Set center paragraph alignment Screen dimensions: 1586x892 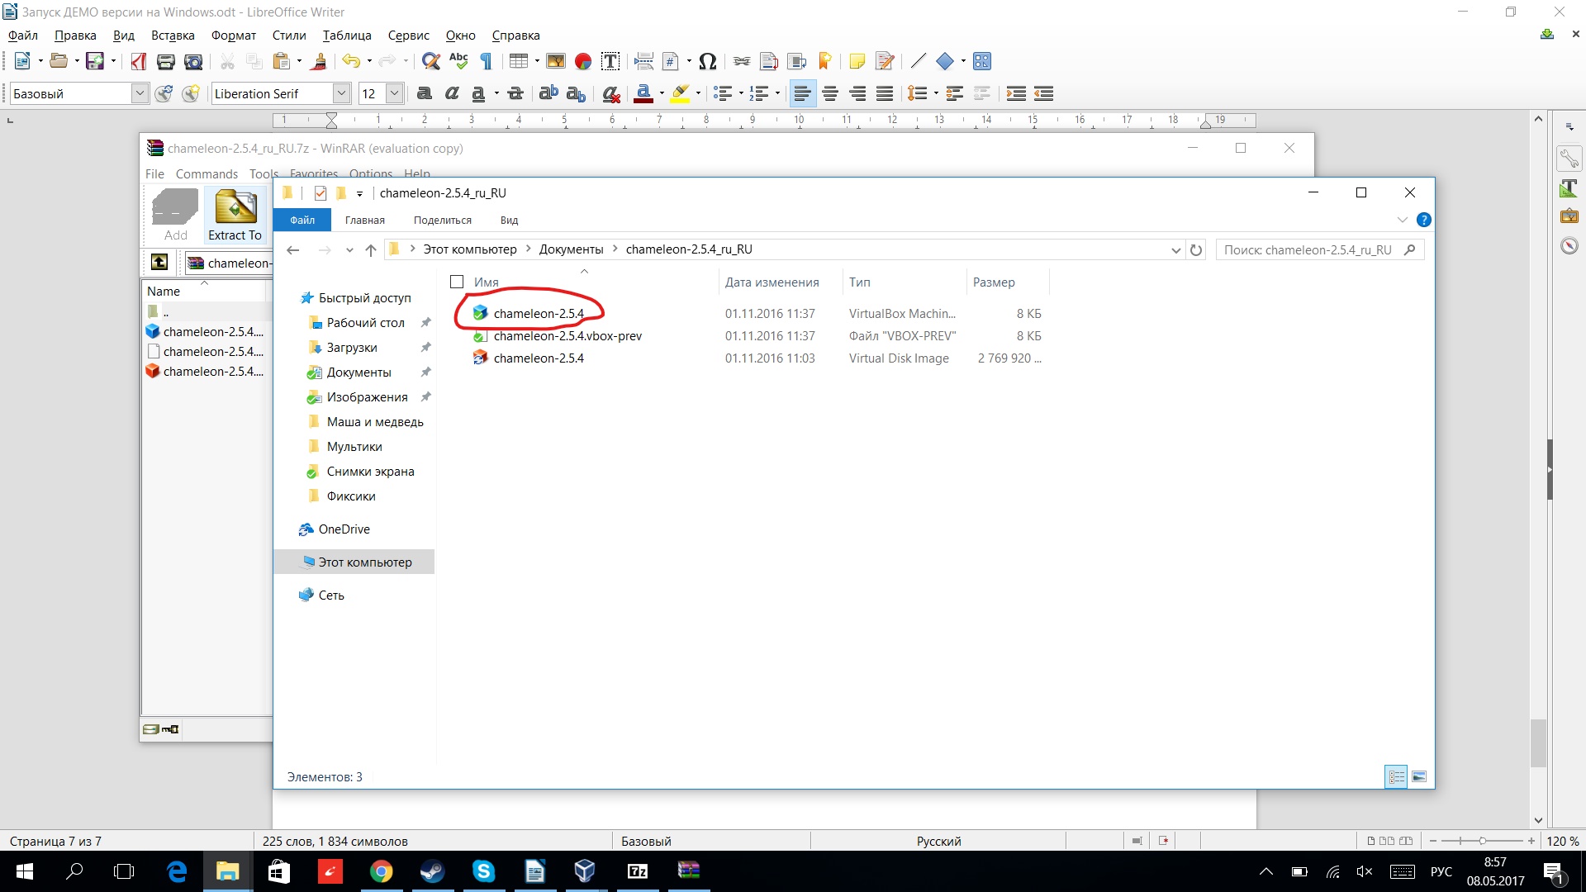(x=830, y=93)
